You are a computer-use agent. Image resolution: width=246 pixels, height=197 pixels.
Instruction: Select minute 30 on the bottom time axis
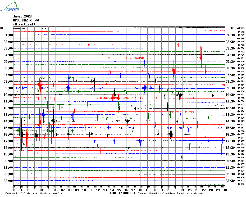click(224, 190)
